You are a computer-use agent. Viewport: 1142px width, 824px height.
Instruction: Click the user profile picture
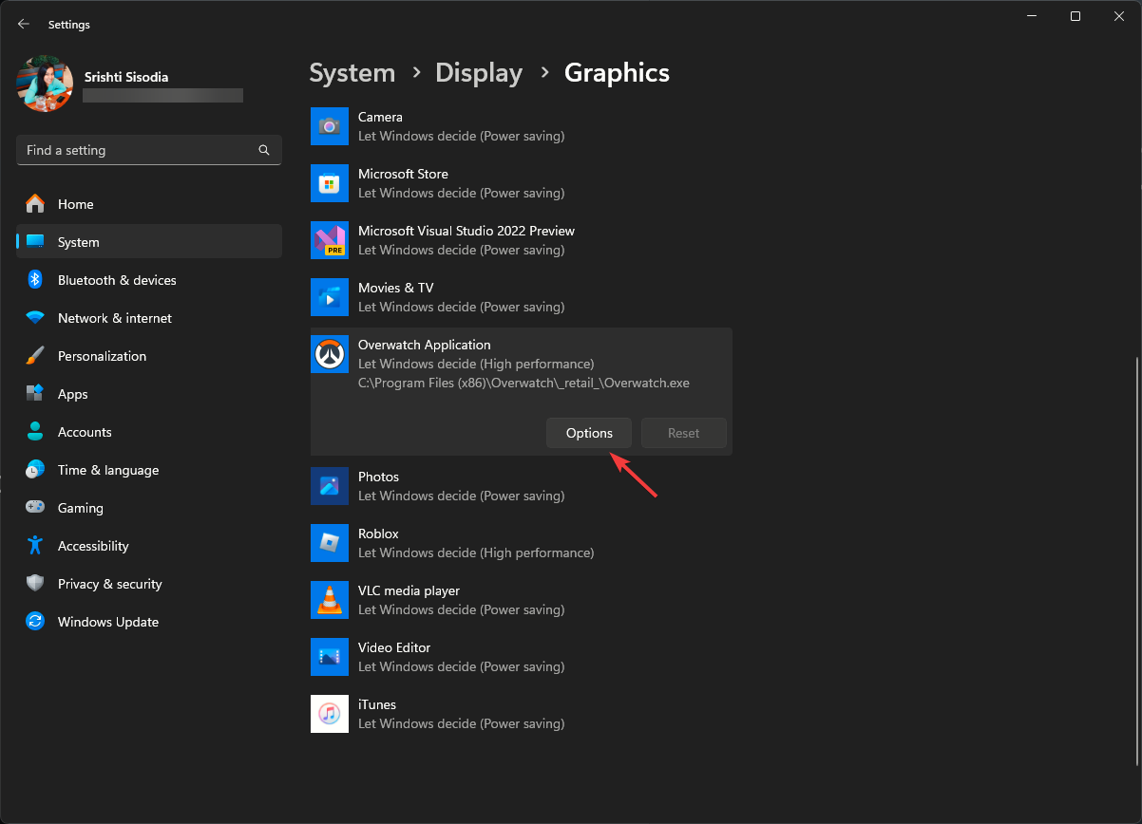coord(45,84)
